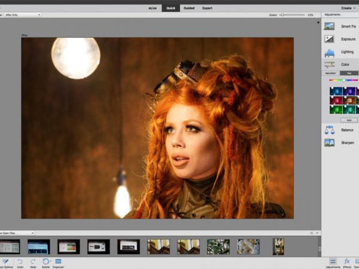Screen dimensions: 359x269
Task: Rotate the photo with Rotate icon
Action: click(x=45, y=262)
